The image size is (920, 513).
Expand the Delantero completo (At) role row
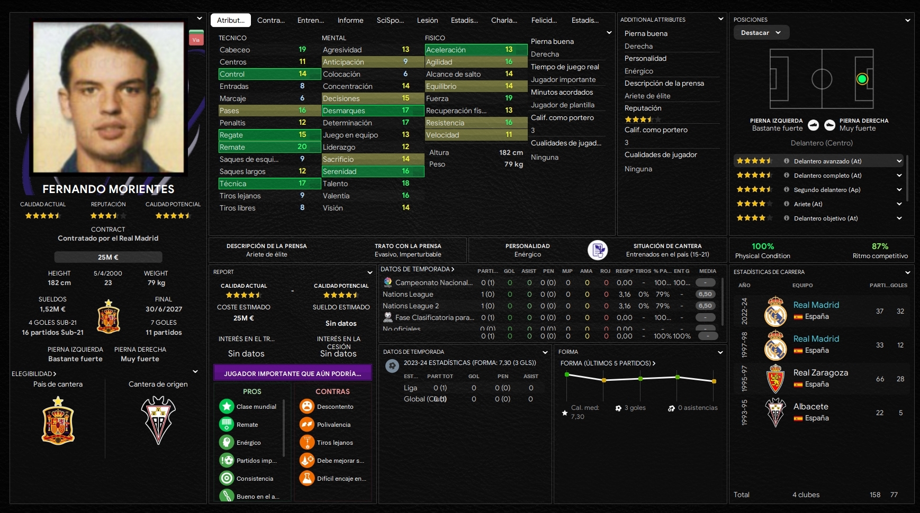coord(899,176)
